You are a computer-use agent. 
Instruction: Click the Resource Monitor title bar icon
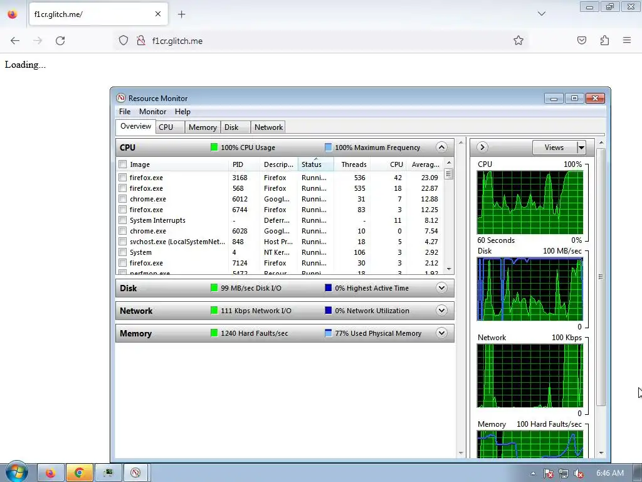121,98
